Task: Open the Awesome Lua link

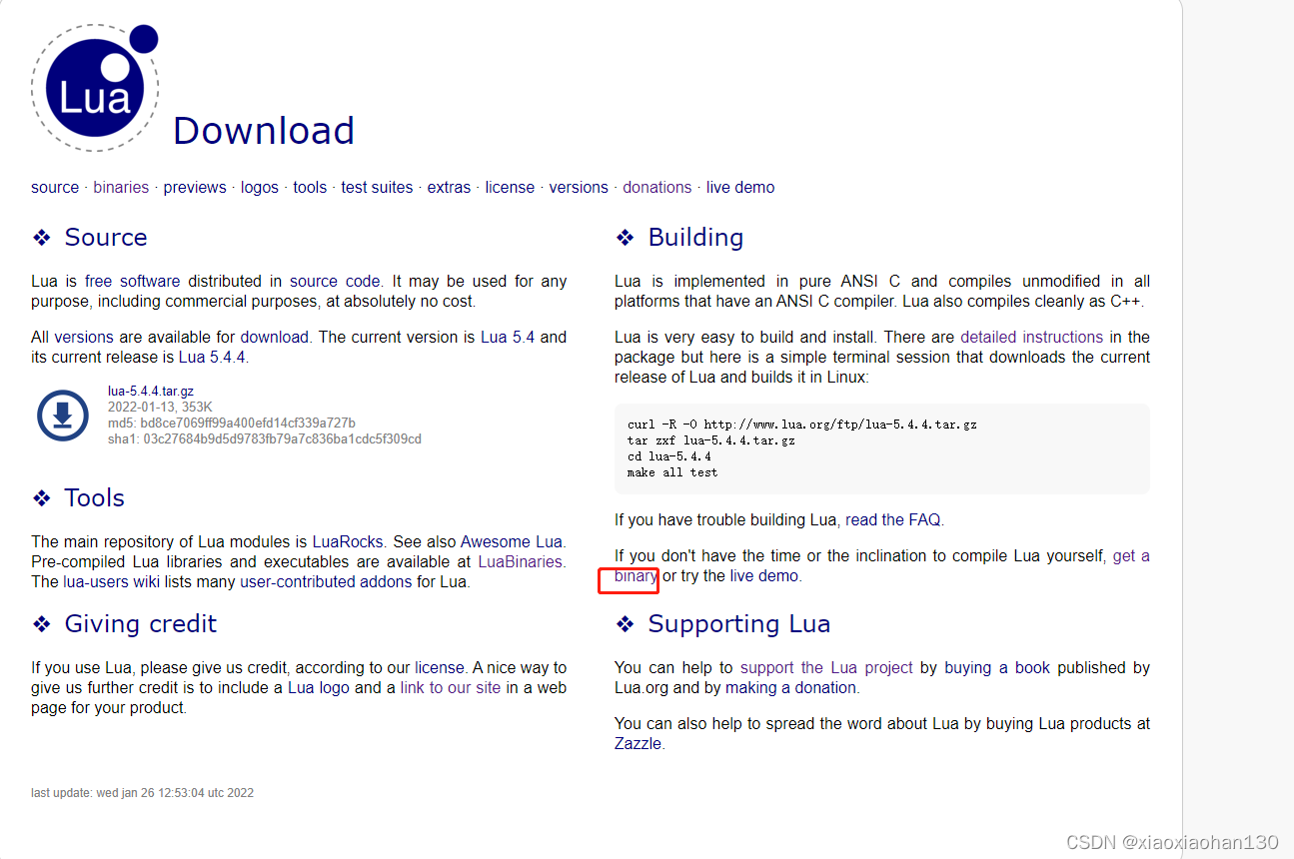Action: (x=511, y=541)
